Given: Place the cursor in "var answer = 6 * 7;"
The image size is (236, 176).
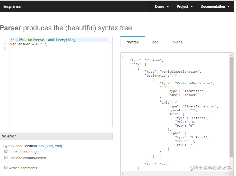Looking at the screenshot, I should [29, 44].
